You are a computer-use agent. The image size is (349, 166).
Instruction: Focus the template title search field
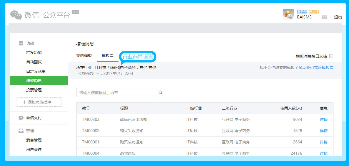[x=116, y=93]
